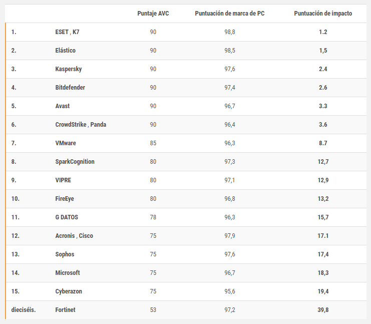Click the G DATOS vendor name
The width and height of the screenshot is (371, 324).
[x=67, y=217]
